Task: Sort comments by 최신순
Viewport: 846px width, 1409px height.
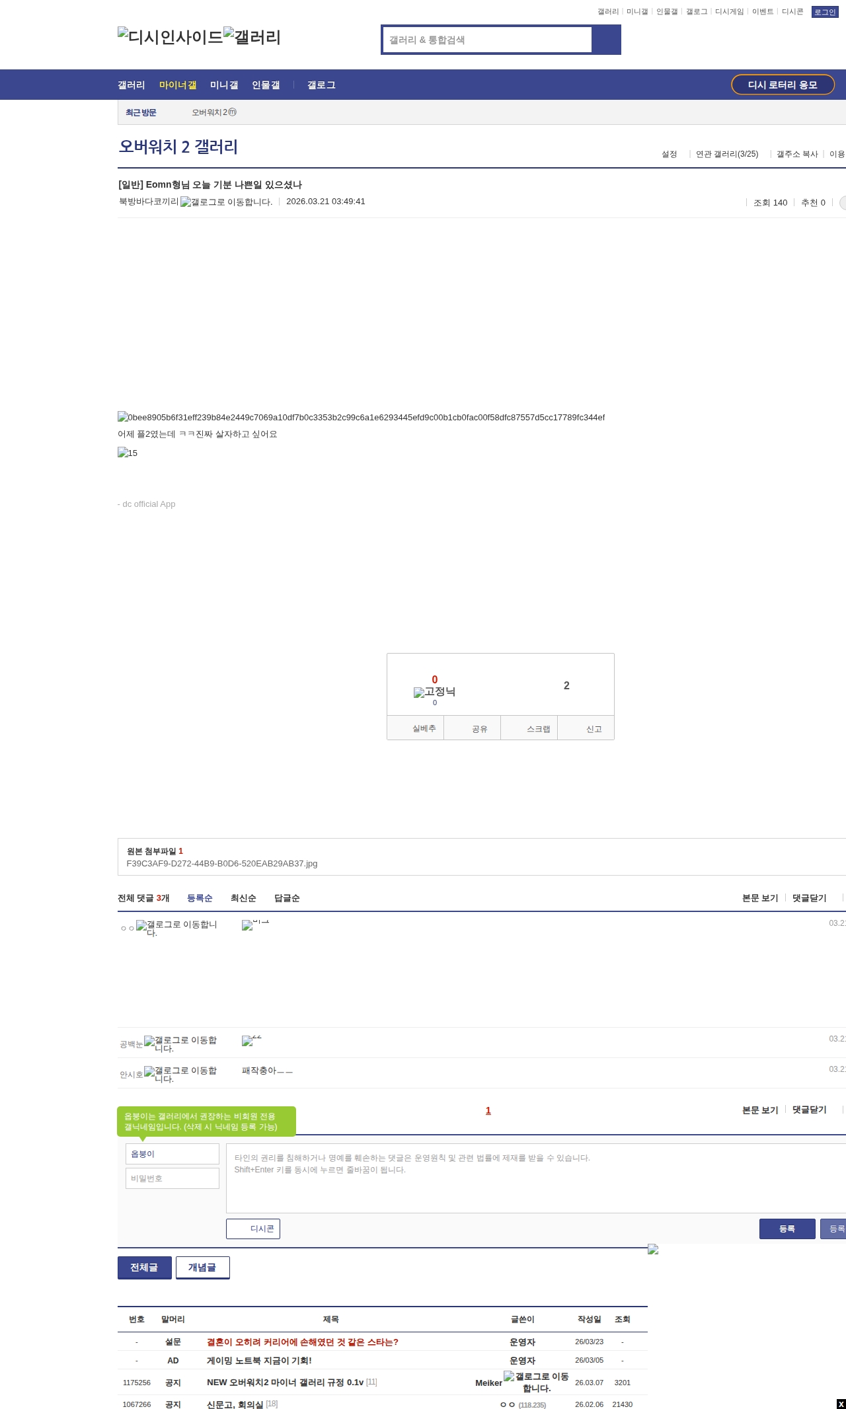Action: [x=243, y=898]
